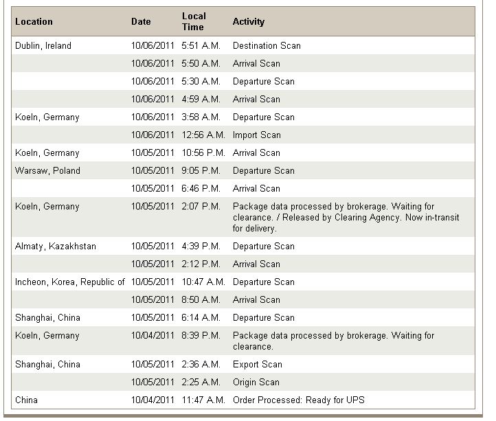The image size is (496, 421).
Task: Select the Export Scan activity entry
Action: [x=258, y=364]
